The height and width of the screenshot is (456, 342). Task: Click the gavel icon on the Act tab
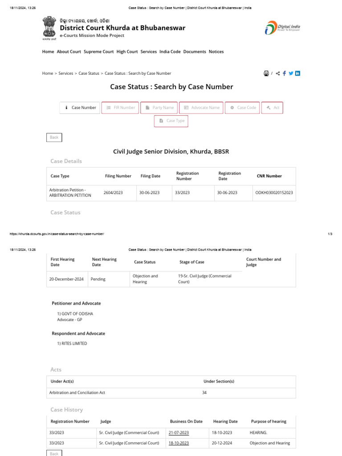(269, 108)
